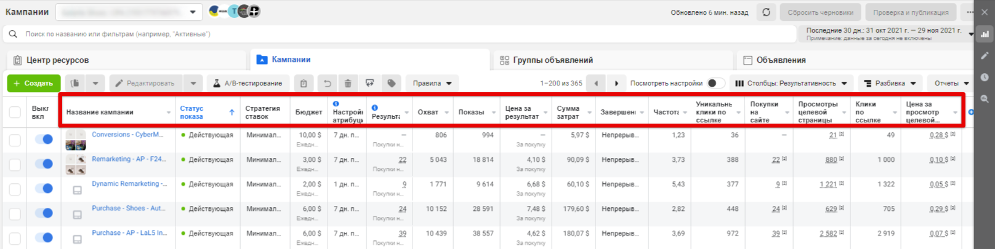Open the charts icon in right sidebar
This screenshot has height=249, width=995.
click(x=985, y=34)
